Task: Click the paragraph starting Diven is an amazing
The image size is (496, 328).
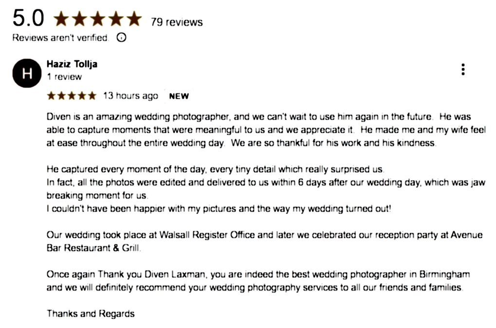Action: [x=266, y=129]
